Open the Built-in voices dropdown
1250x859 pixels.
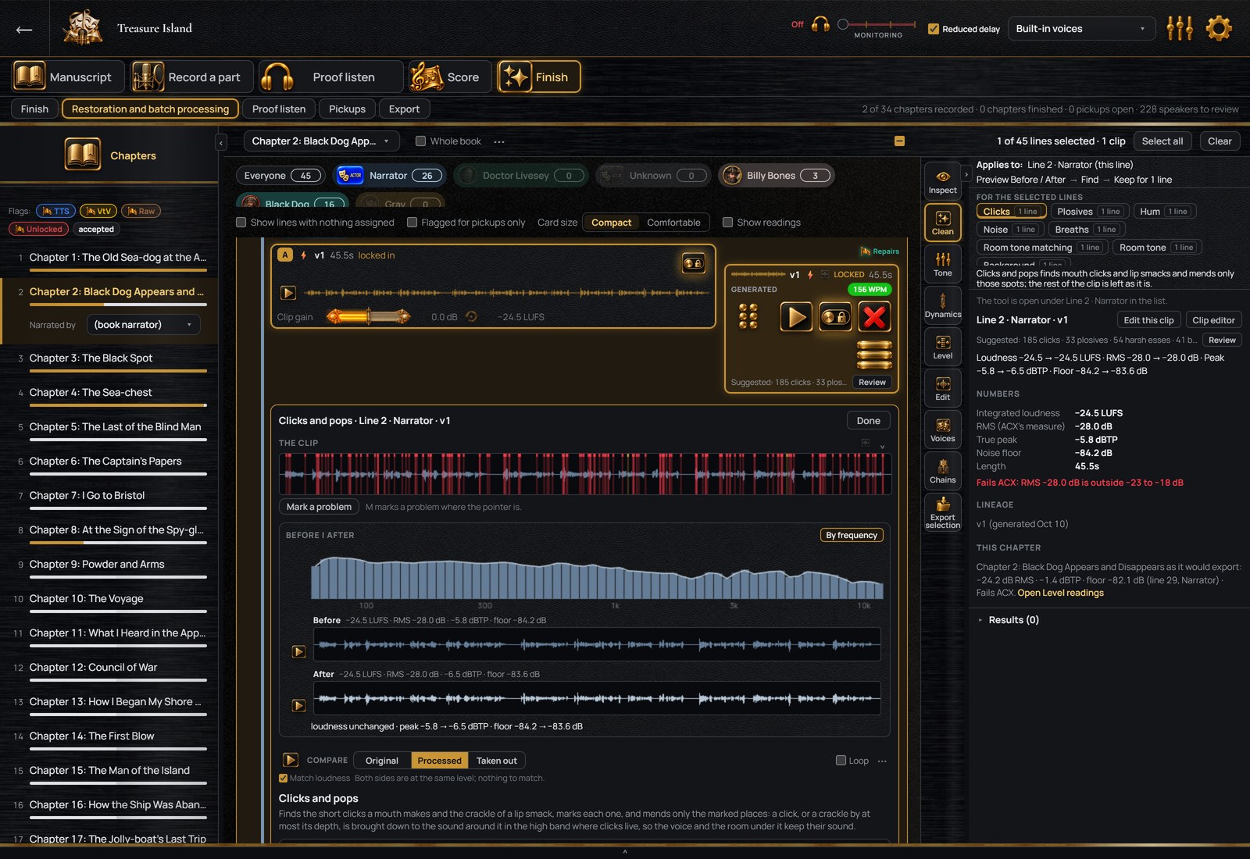[x=1081, y=29]
